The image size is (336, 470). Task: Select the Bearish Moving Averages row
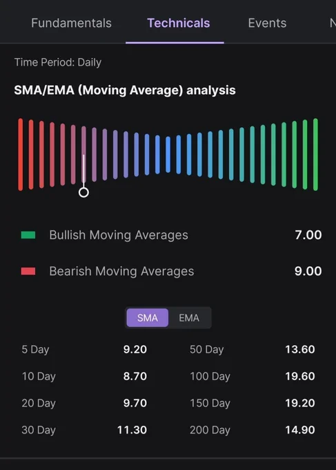pos(171,271)
